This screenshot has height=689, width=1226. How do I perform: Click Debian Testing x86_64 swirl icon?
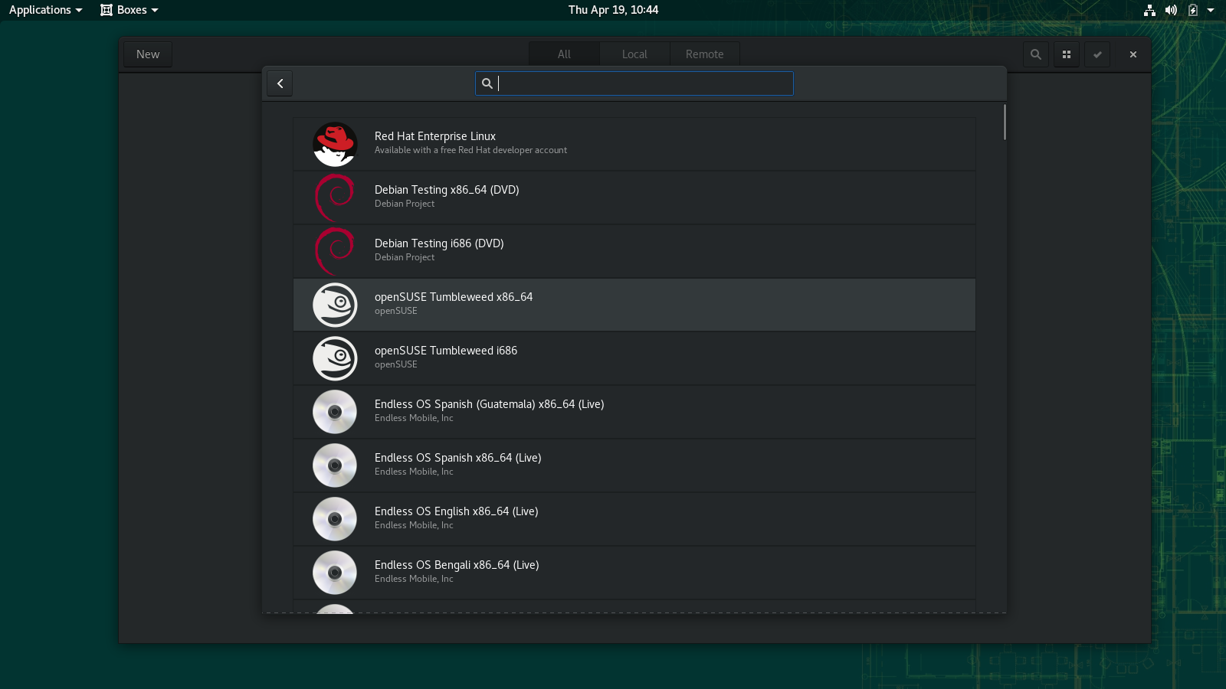click(x=335, y=198)
